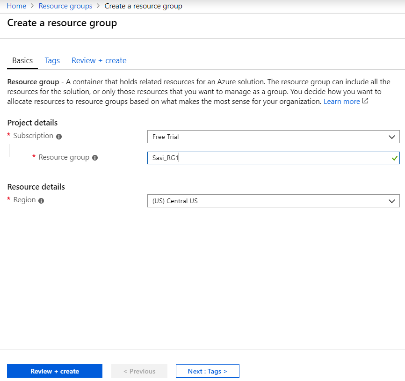Screen dimensions: 405x381
Task: Click the Region info icon
Action: point(41,201)
